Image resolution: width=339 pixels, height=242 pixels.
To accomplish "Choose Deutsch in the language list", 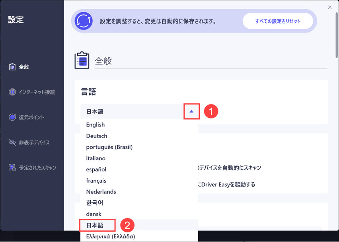I will click(x=97, y=136).
